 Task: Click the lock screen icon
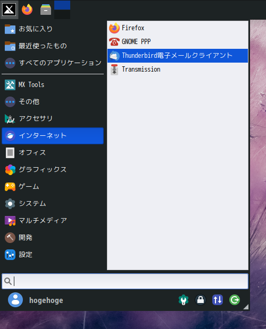[201, 300]
